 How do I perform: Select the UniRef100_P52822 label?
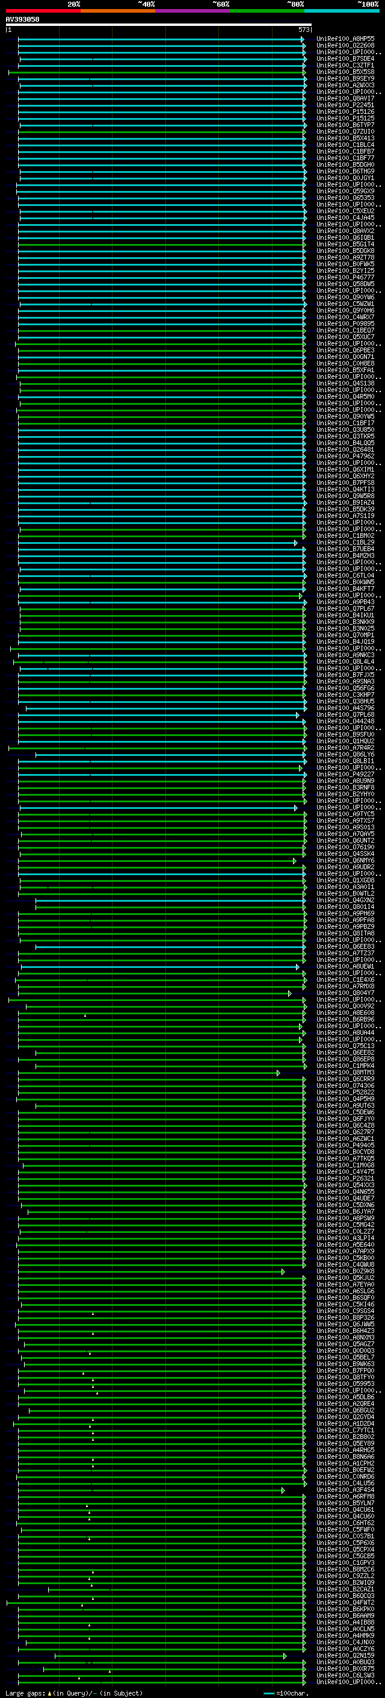point(345,1092)
